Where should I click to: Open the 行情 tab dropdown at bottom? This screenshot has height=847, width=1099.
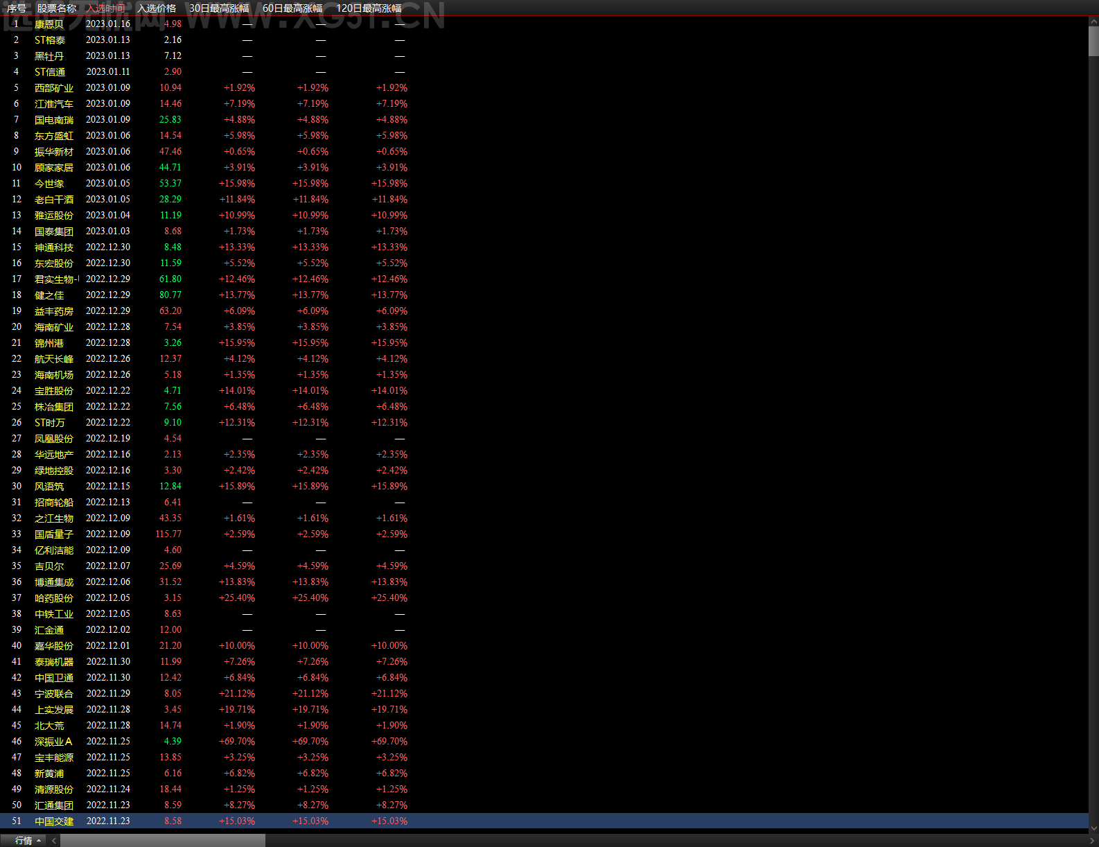click(x=28, y=840)
